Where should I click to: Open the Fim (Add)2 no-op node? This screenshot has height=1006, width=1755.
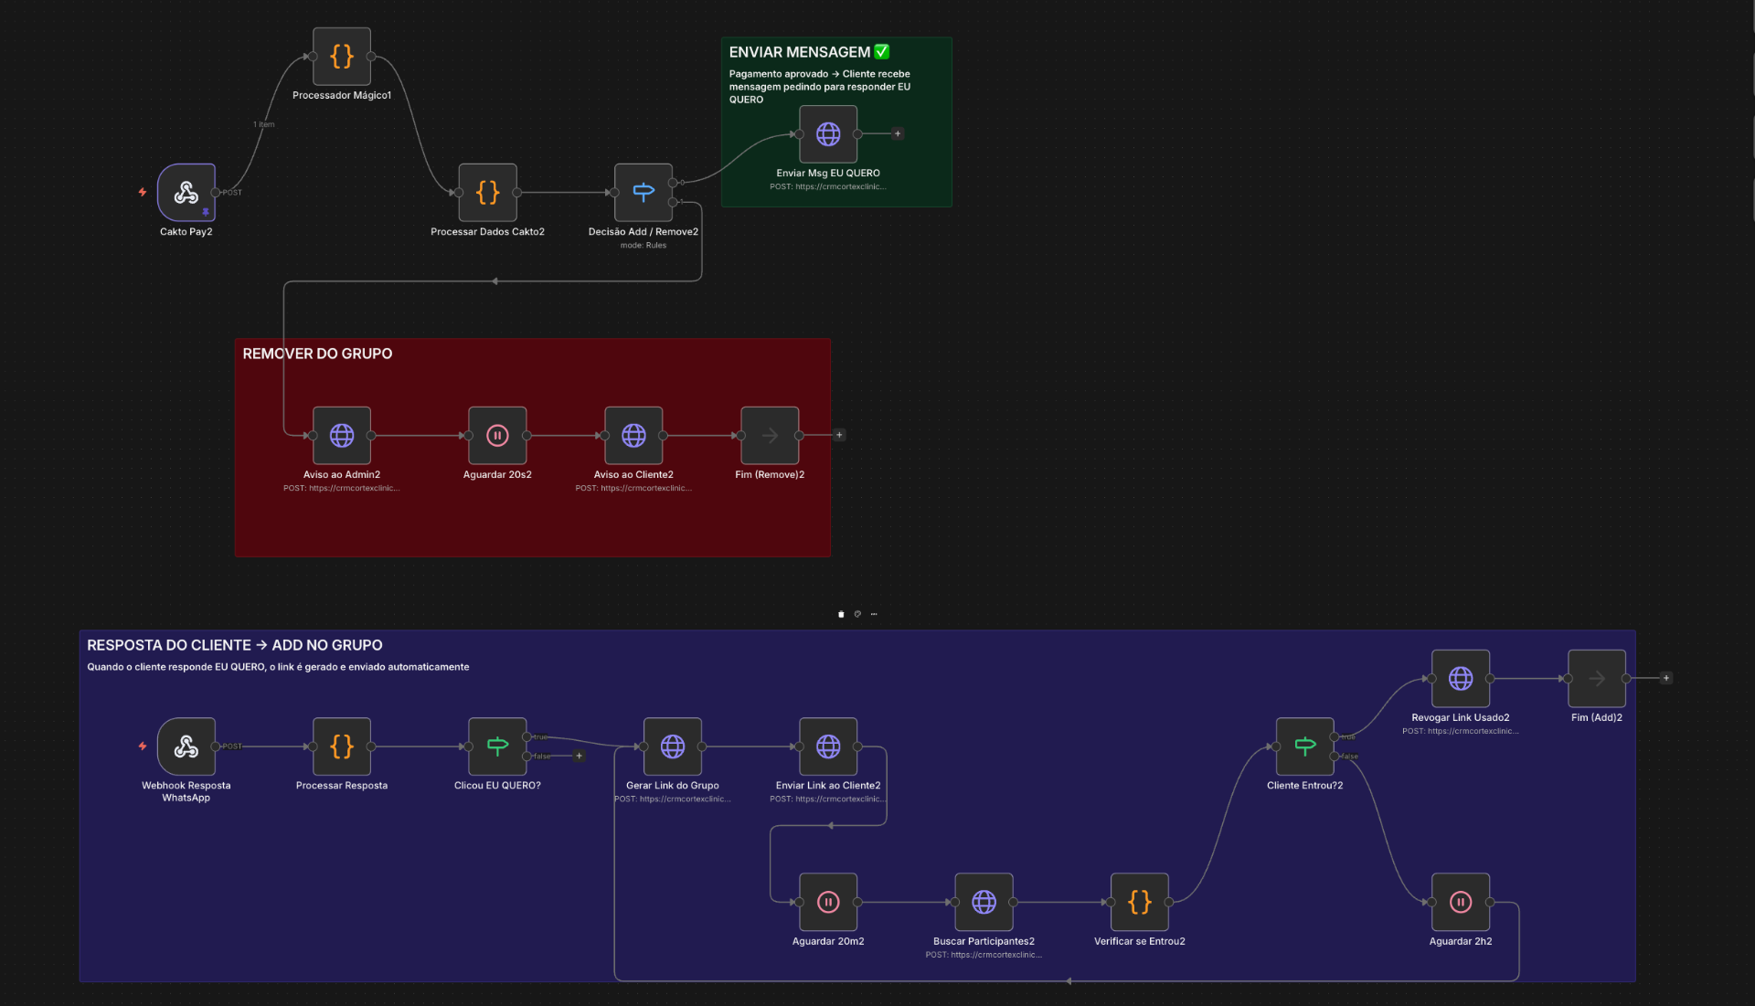pos(1597,679)
